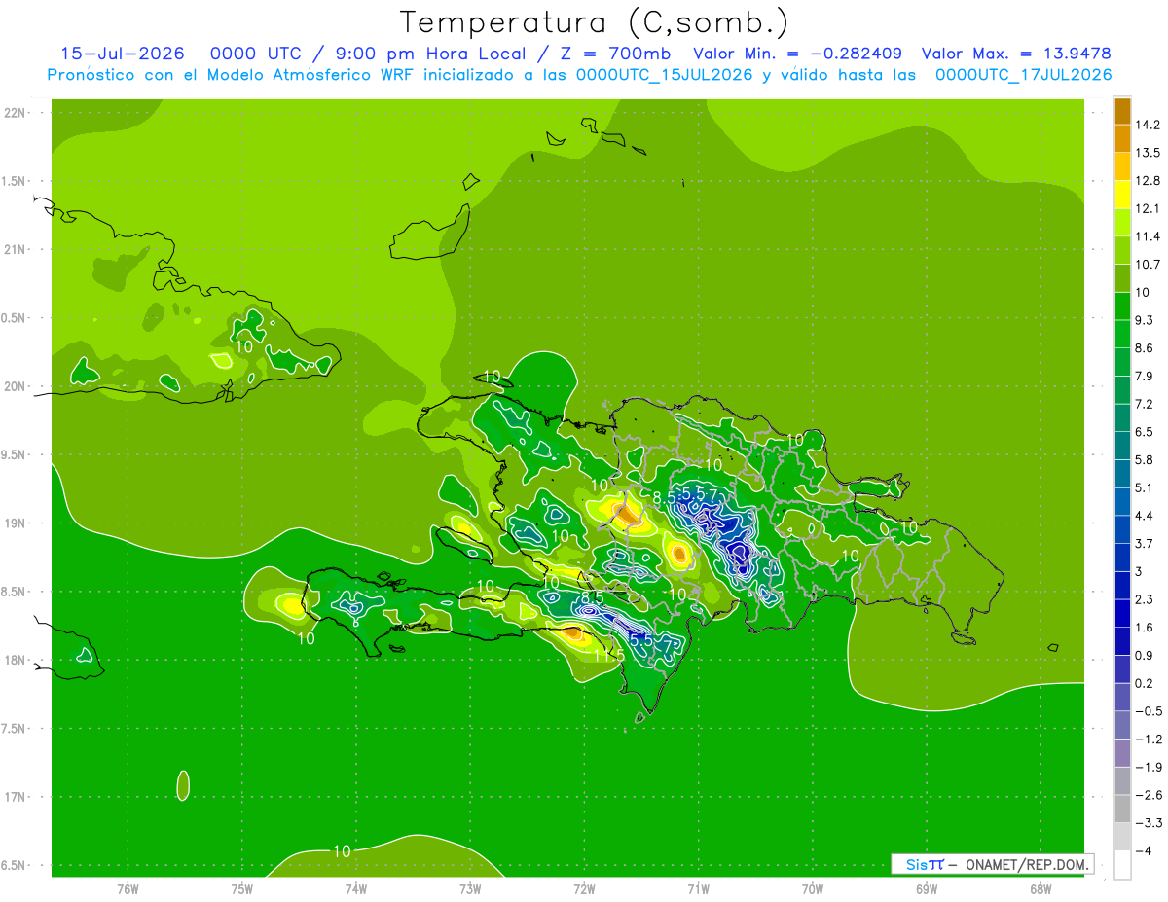
Task: Click the blue swatch between 3 and 3.7
Action: coord(1122,558)
